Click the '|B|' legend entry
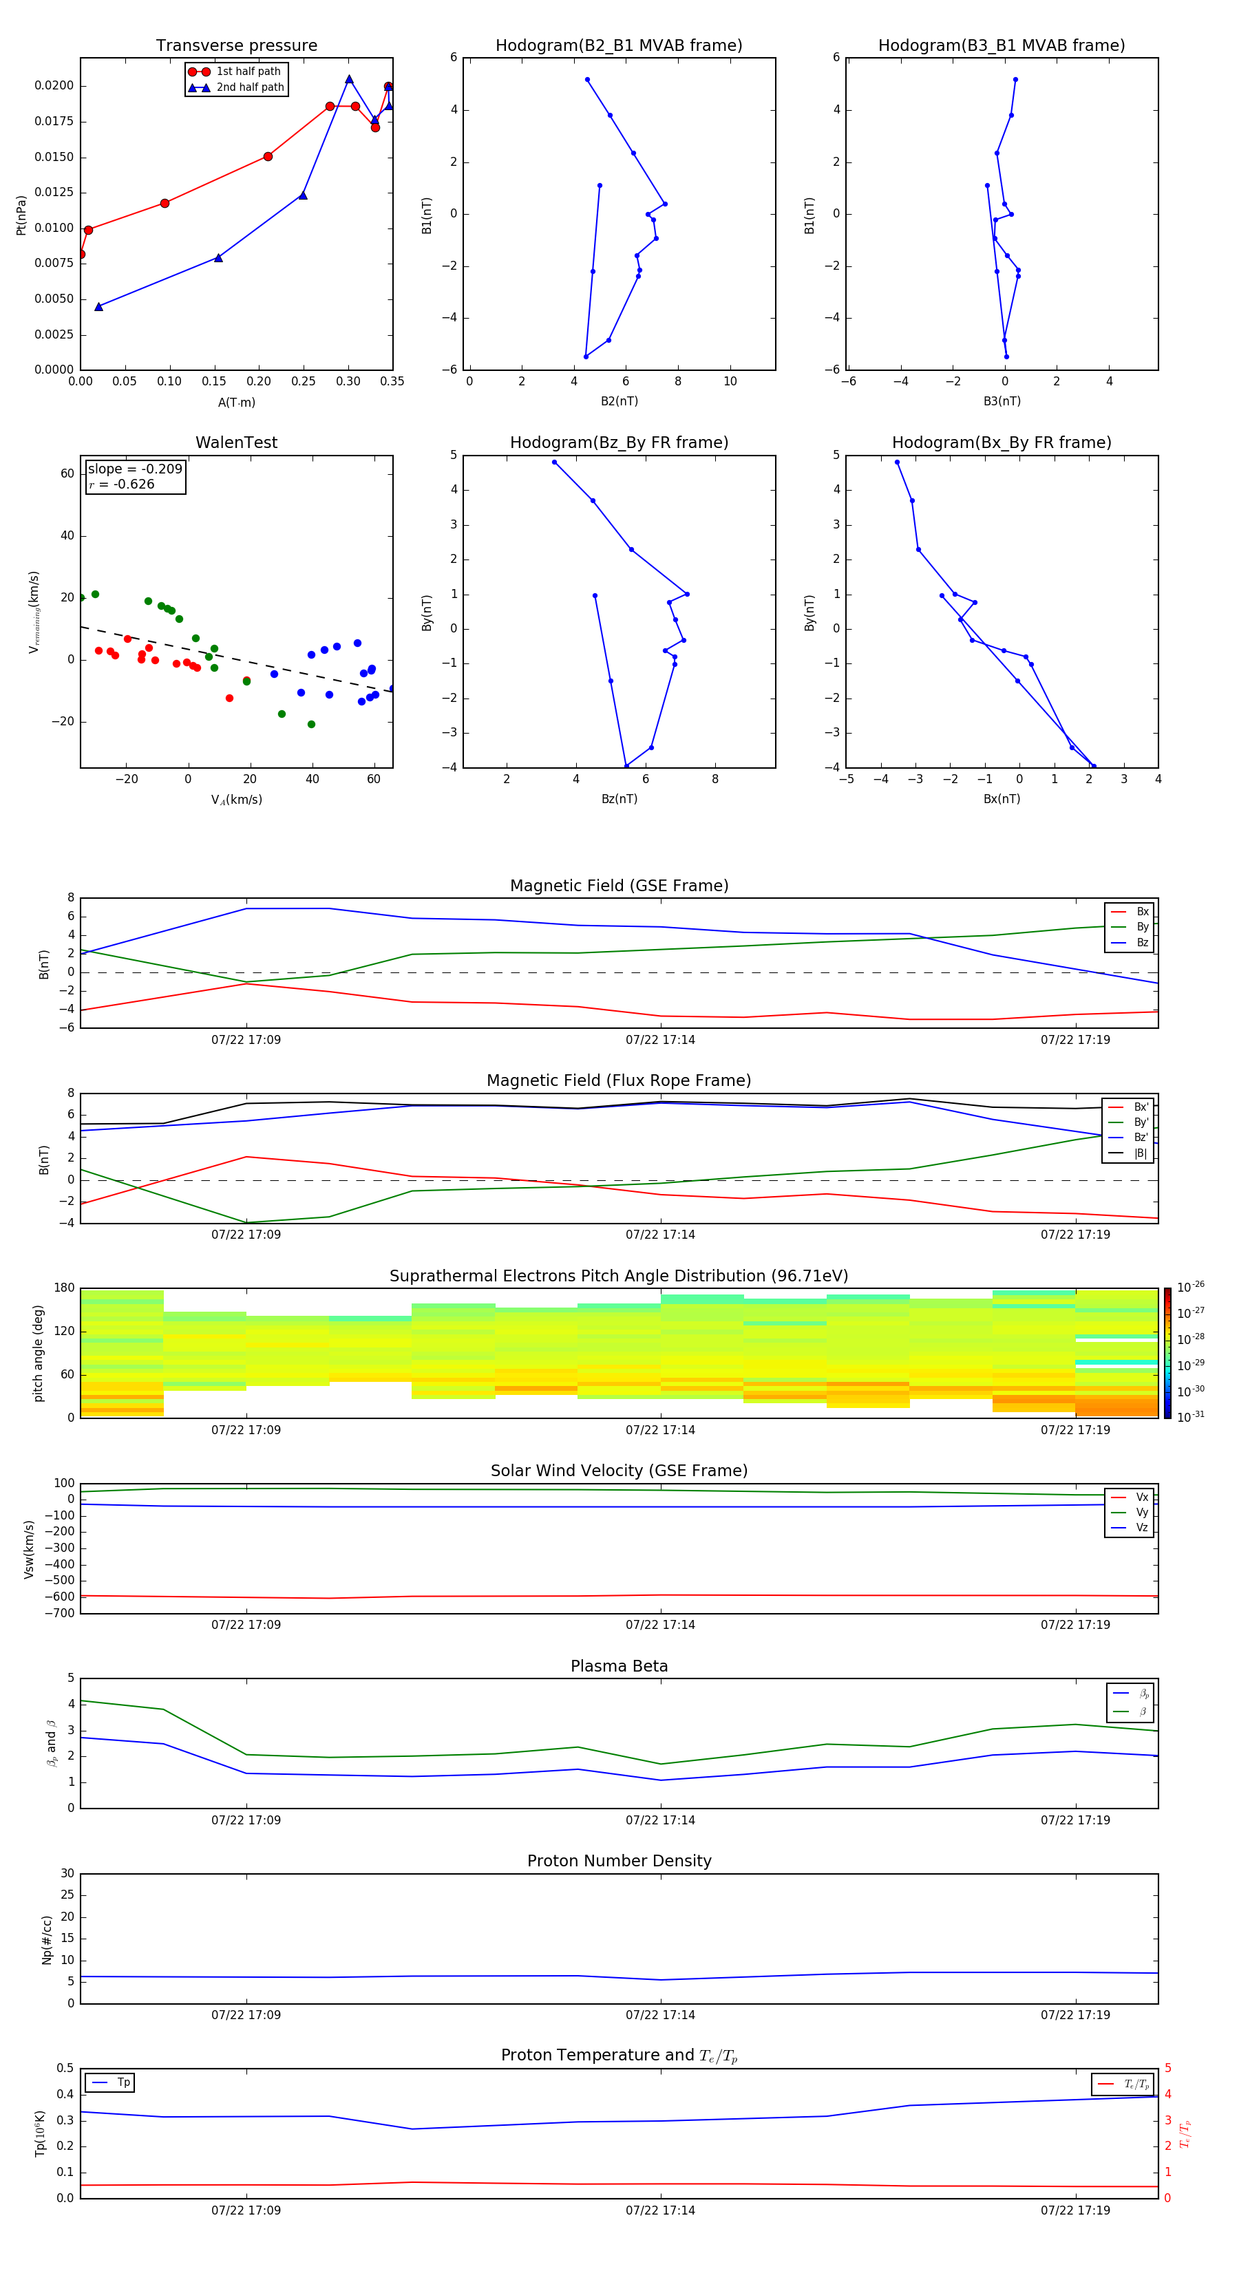Screen dimensions: 1239x2271 click(x=1129, y=1153)
